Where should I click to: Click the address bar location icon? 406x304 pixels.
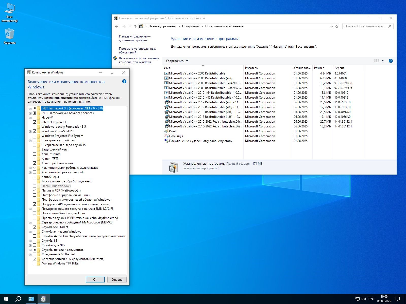point(141,26)
